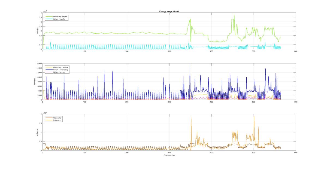
Task: Click the cyan line sample beside Iridium - transfer
Action: 49,19
